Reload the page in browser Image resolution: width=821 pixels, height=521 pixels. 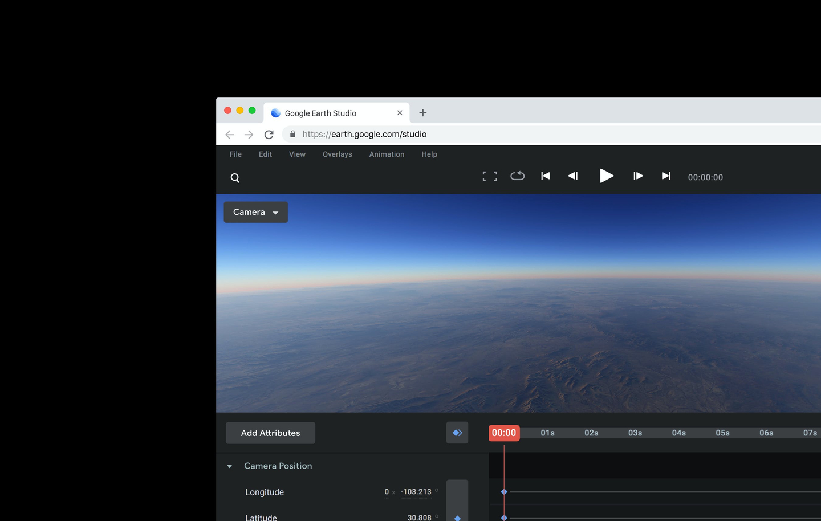coord(269,135)
